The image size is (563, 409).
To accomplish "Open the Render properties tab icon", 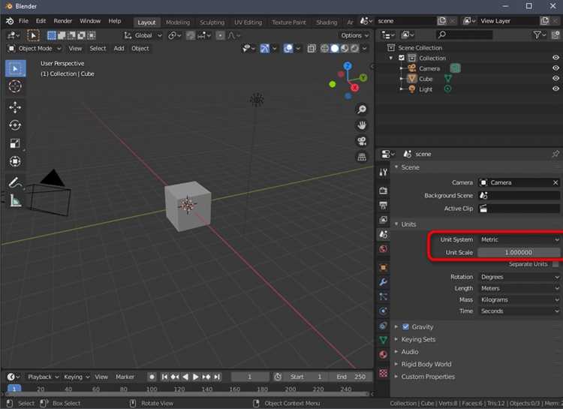I will pos(383,191).
